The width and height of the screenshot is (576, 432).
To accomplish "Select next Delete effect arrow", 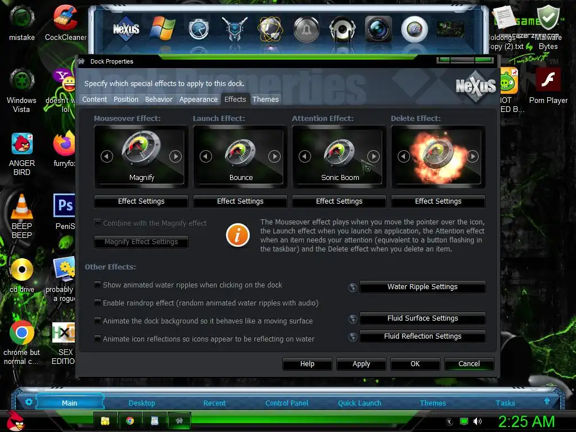I will point(472,156).
